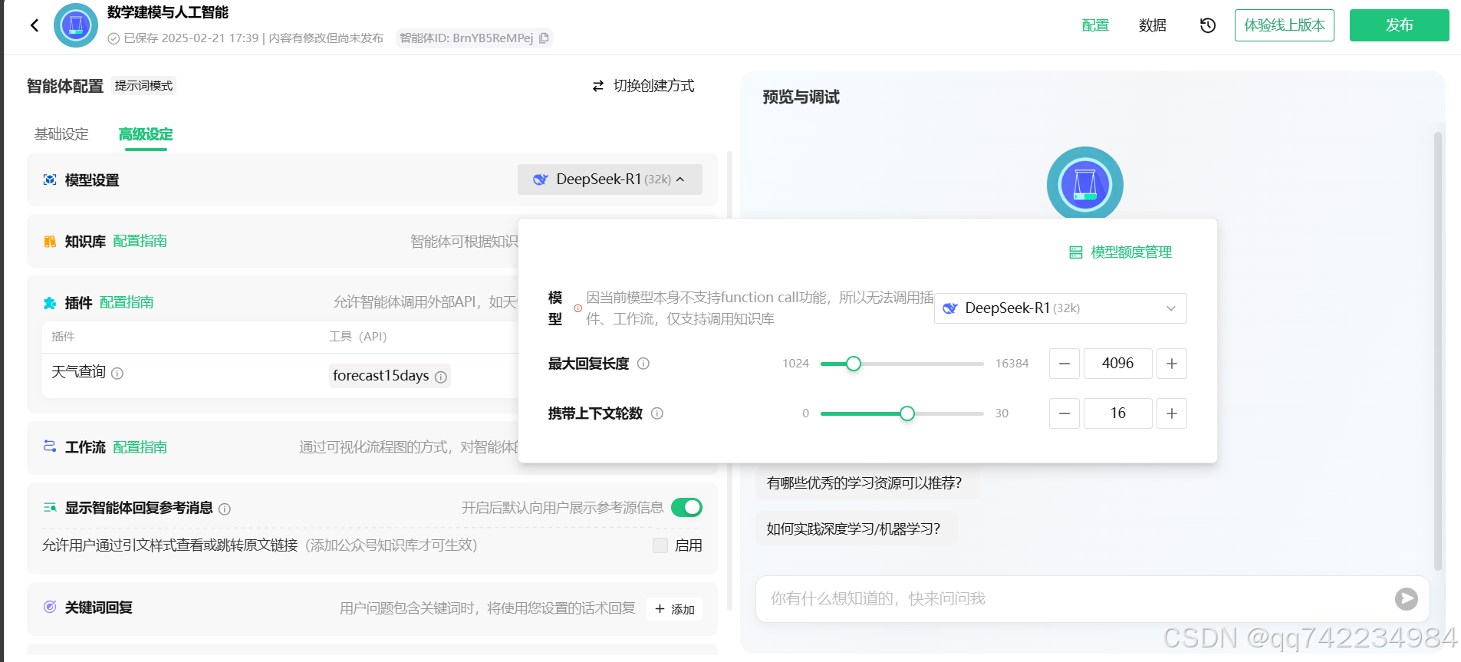The width and height of the screenshot is (1461, 662).
Task: Open 插件 配置指南 link
Action: coord(127,302)
